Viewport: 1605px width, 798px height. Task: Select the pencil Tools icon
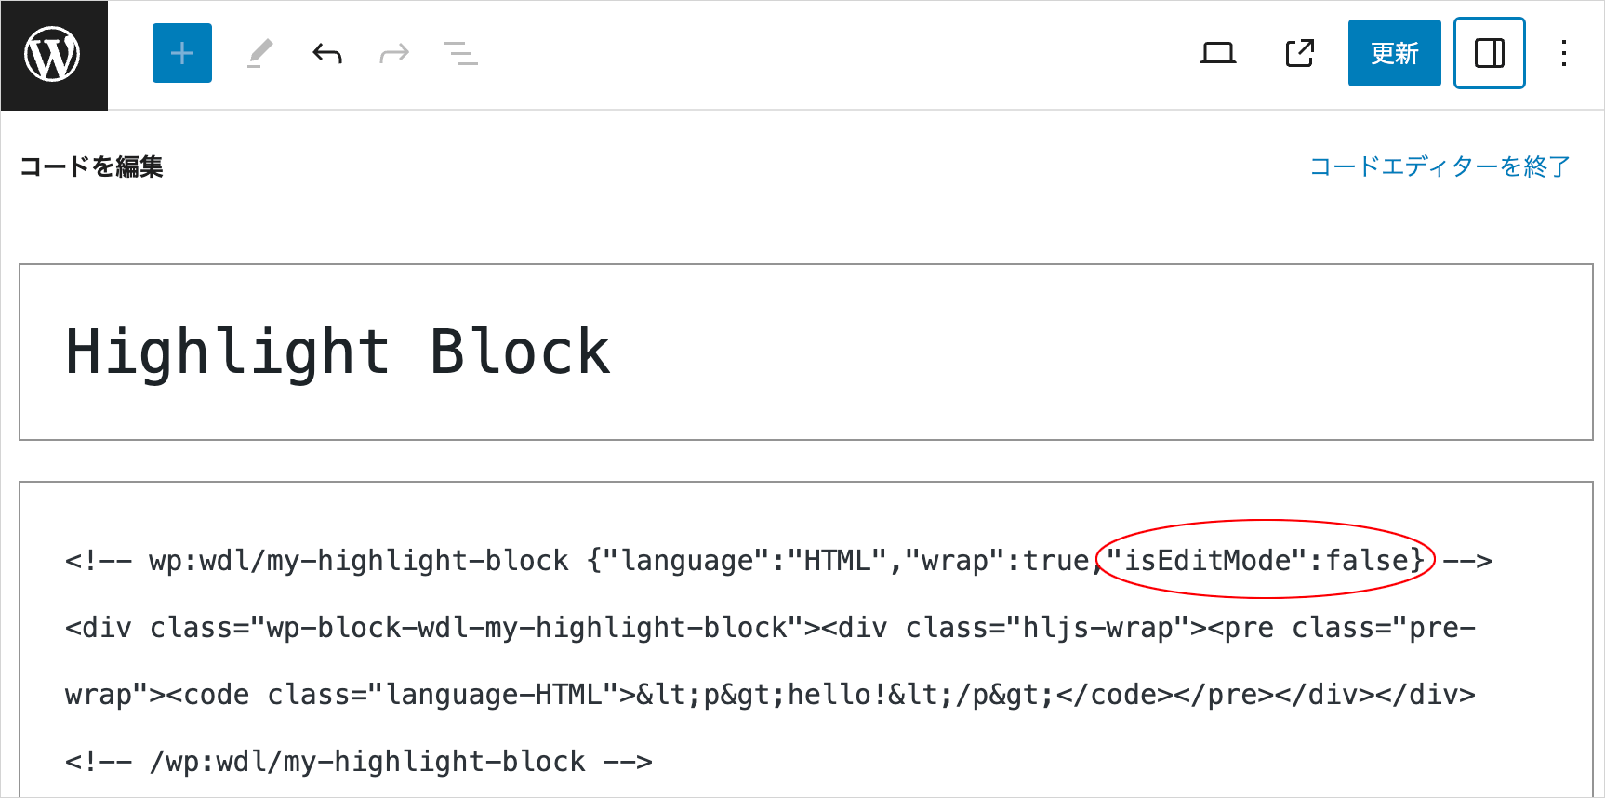[260, 53]
